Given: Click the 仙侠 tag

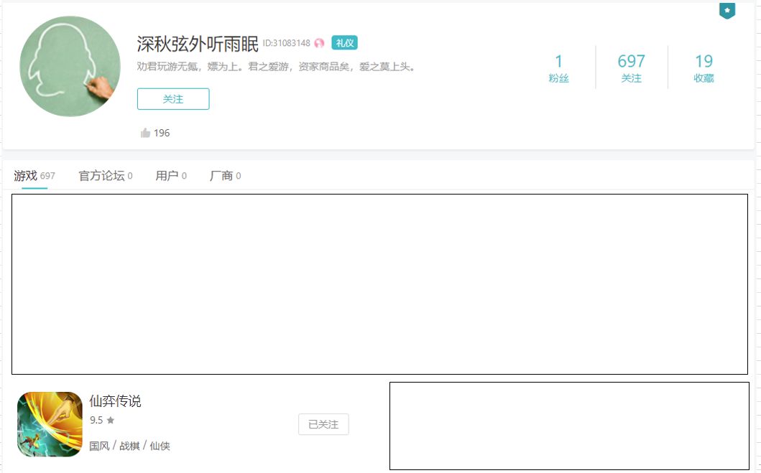Looking at the screenshot, I should coord(160,446).
